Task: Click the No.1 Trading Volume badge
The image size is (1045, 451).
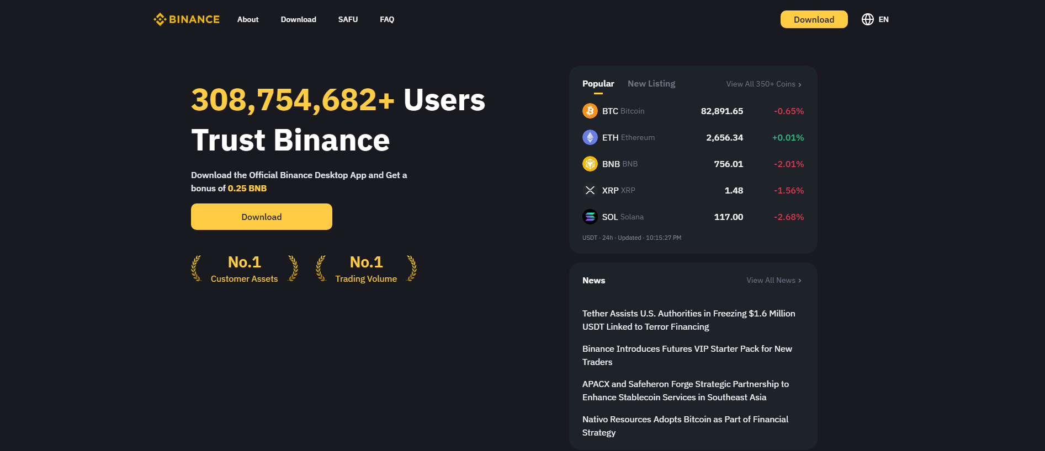Action: tap(366, 269)
